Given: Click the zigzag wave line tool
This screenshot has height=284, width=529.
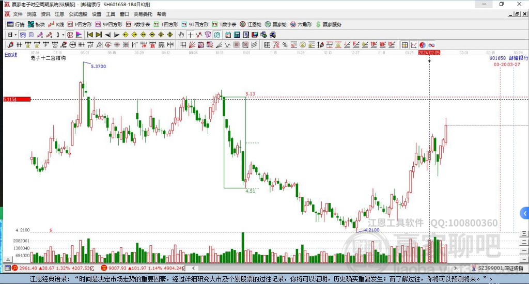Looking at the screenshot, I should click(x=228, y=45).
